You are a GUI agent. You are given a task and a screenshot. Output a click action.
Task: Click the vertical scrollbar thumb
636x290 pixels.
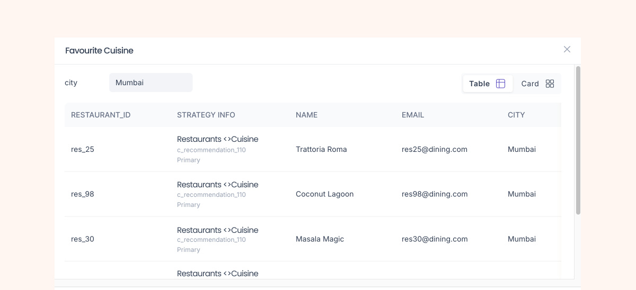click(578, 140)
